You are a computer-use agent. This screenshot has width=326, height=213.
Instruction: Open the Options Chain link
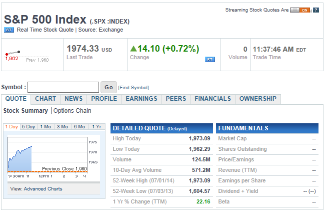72,111
